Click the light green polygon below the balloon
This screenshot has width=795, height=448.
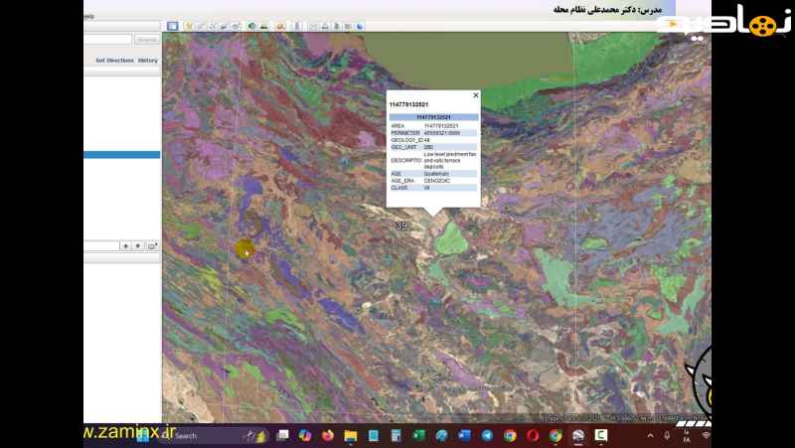click(450, 239)
